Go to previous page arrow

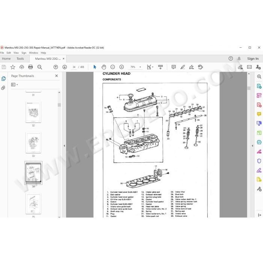pyautogui.click(x=56, y=67)
